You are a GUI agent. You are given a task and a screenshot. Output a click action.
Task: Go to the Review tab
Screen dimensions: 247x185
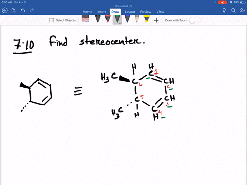(x=146, y=12)
